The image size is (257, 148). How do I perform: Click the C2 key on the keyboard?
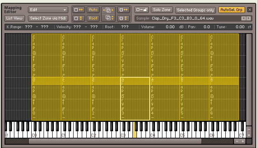point(93,135)
